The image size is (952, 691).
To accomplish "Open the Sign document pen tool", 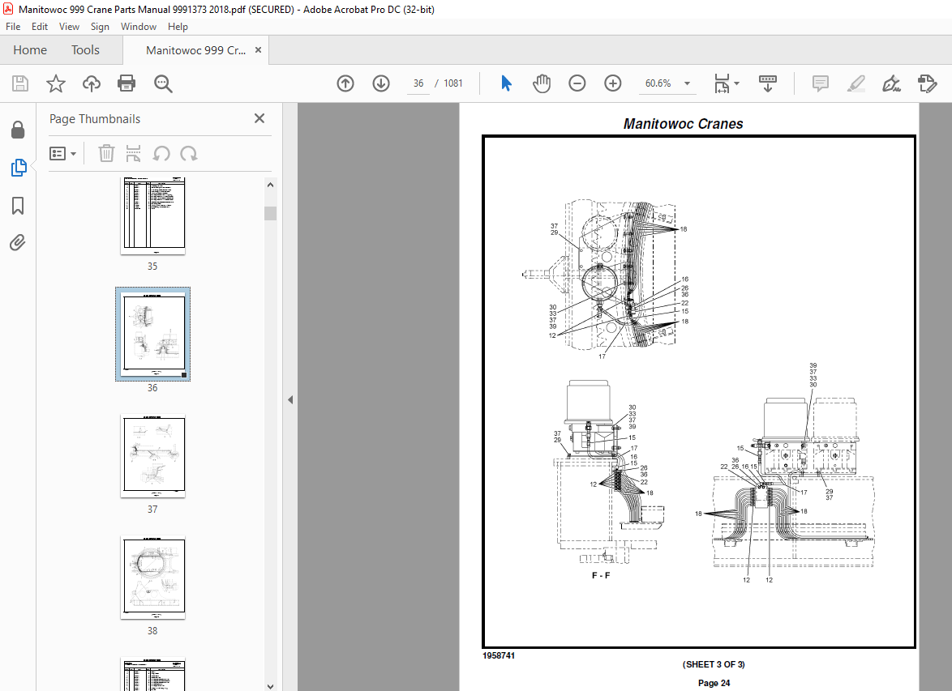I will coord(891,83).
